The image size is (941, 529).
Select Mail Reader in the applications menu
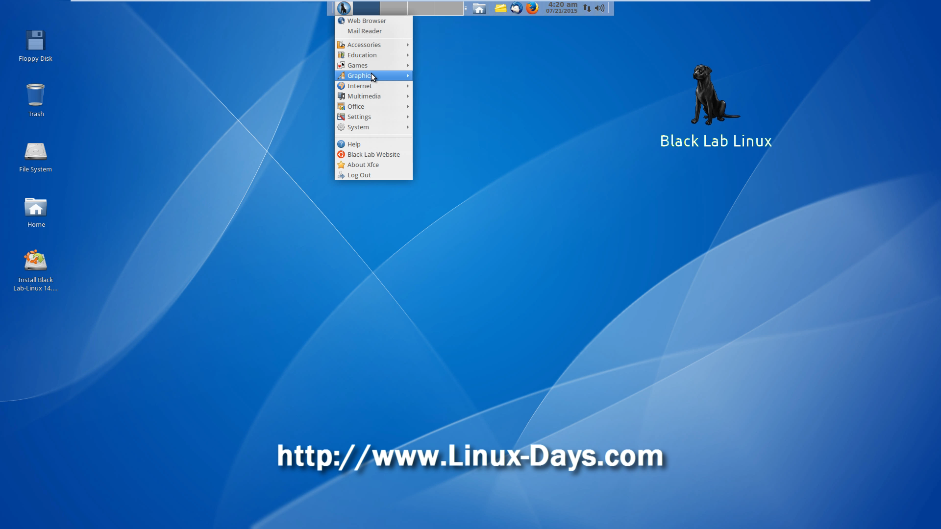coord(373,31)
